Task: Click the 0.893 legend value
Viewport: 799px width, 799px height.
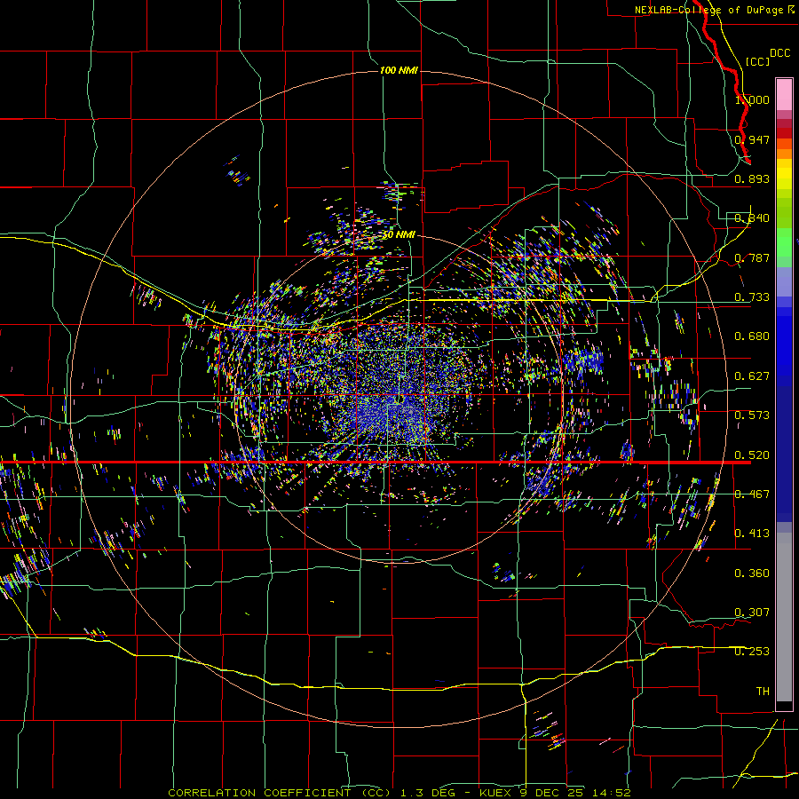Action: click(752, 178)
